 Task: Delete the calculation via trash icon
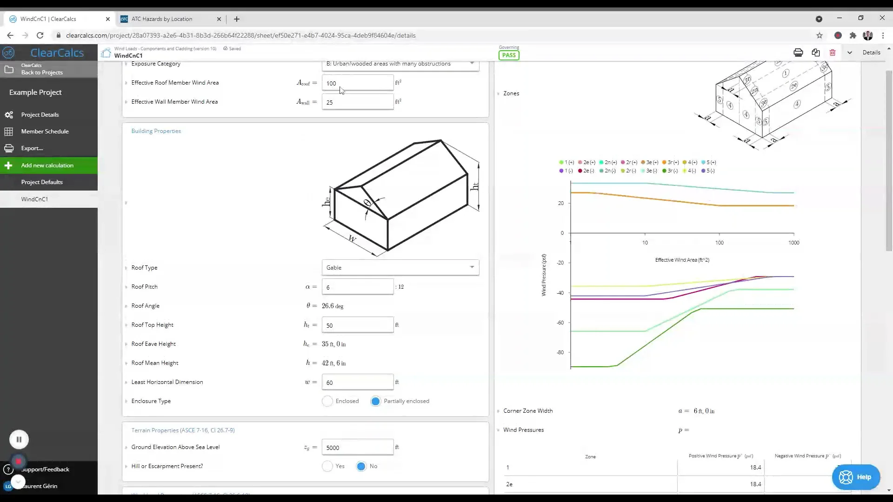pyautogui.click(x=833, y=53)
